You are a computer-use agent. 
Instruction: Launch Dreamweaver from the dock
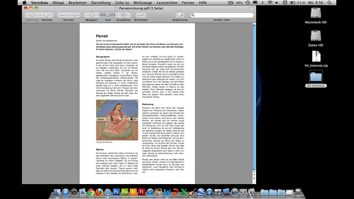pyautogui.click(x=124, y=192)
